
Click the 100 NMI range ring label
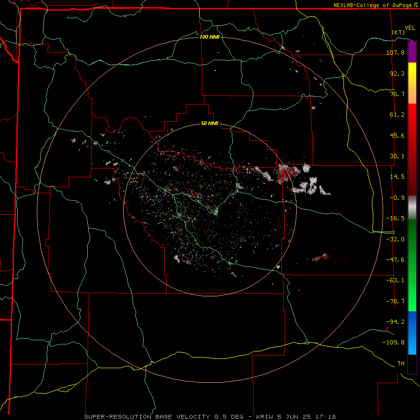pos(210,37)
